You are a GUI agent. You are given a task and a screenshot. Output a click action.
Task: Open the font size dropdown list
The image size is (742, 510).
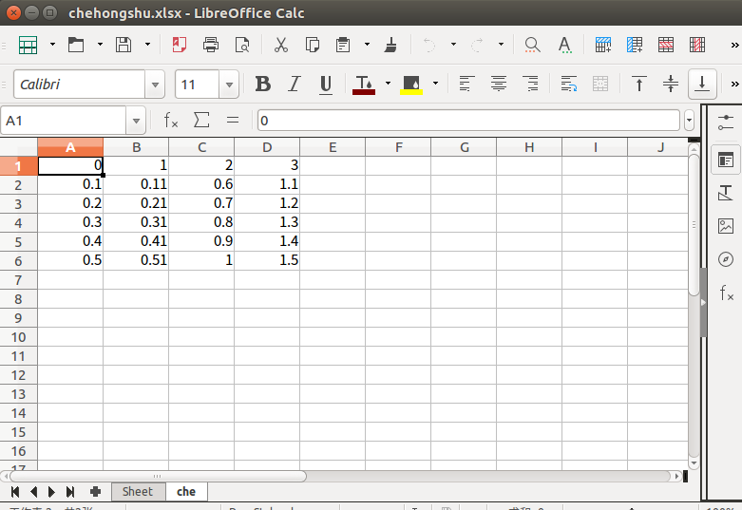point(230,85)
